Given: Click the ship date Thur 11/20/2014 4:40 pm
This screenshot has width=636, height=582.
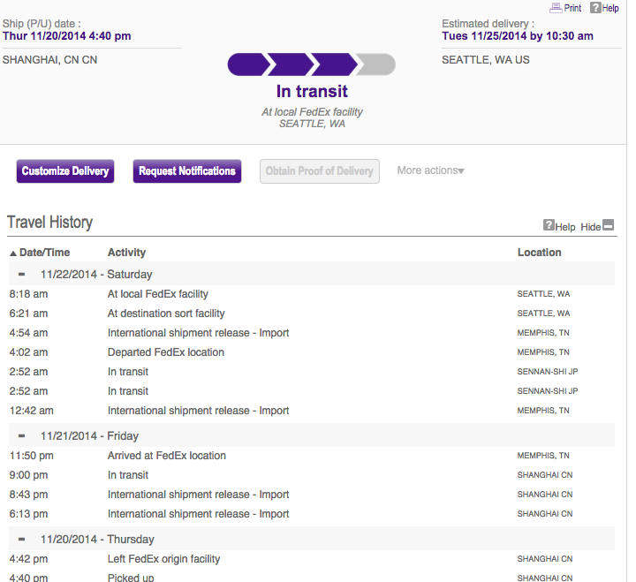Looking at the screenshot, I should (x=66, y=35).
